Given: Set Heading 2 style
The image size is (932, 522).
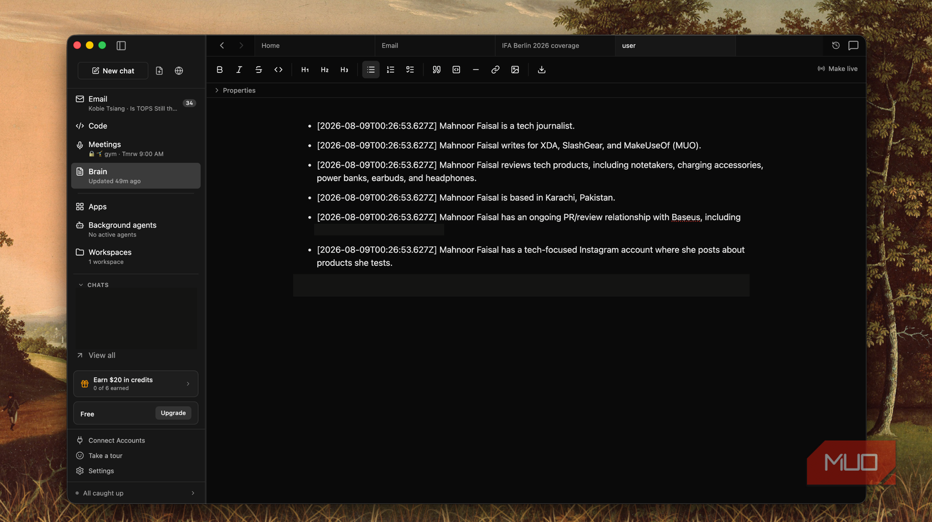Looking at the screenshot, I should 325,69.
